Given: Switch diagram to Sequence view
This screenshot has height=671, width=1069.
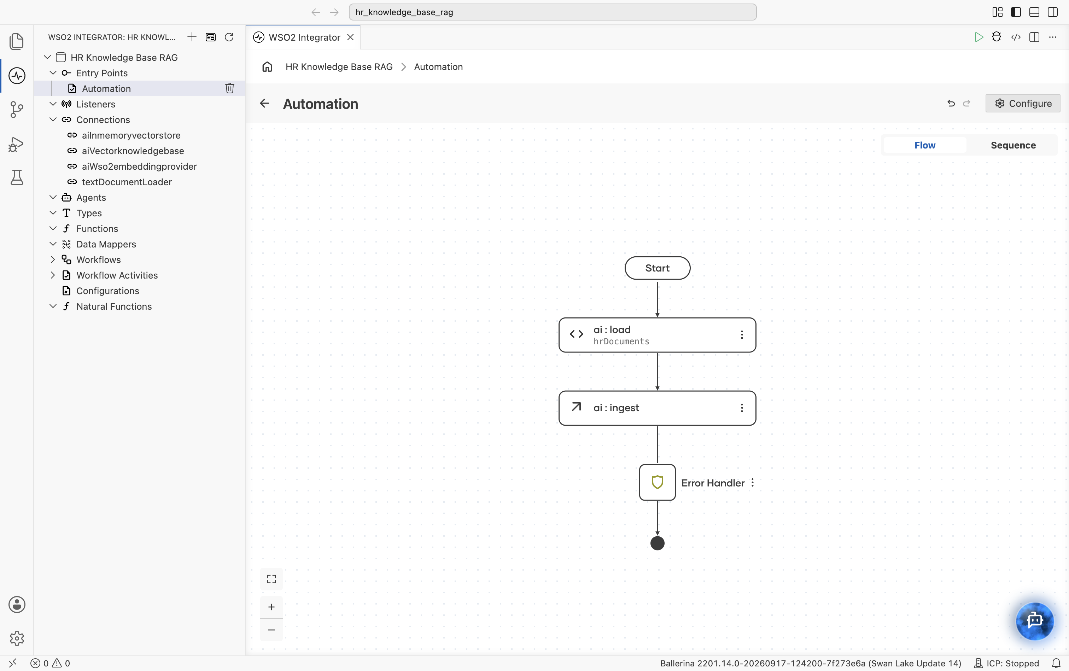Looking at the screenshot, I should point(1013,145).
